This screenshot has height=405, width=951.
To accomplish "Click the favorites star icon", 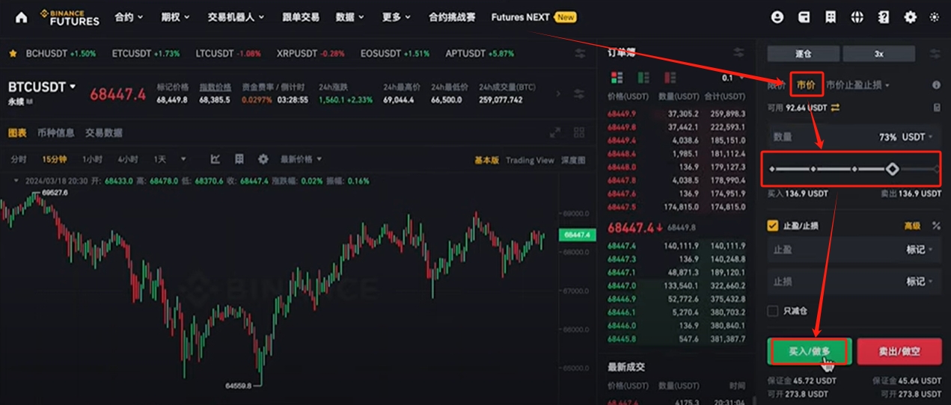I will pyautogui.click(x=13, y=54).
